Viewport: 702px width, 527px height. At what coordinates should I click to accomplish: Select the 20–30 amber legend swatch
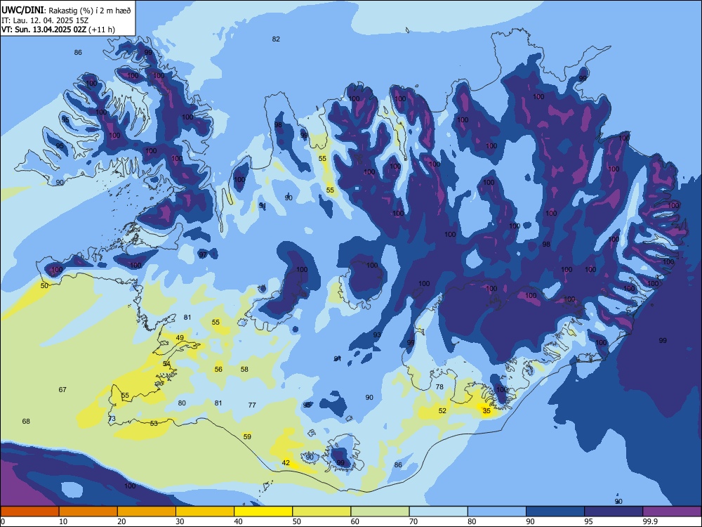click(x=147, y=512)
